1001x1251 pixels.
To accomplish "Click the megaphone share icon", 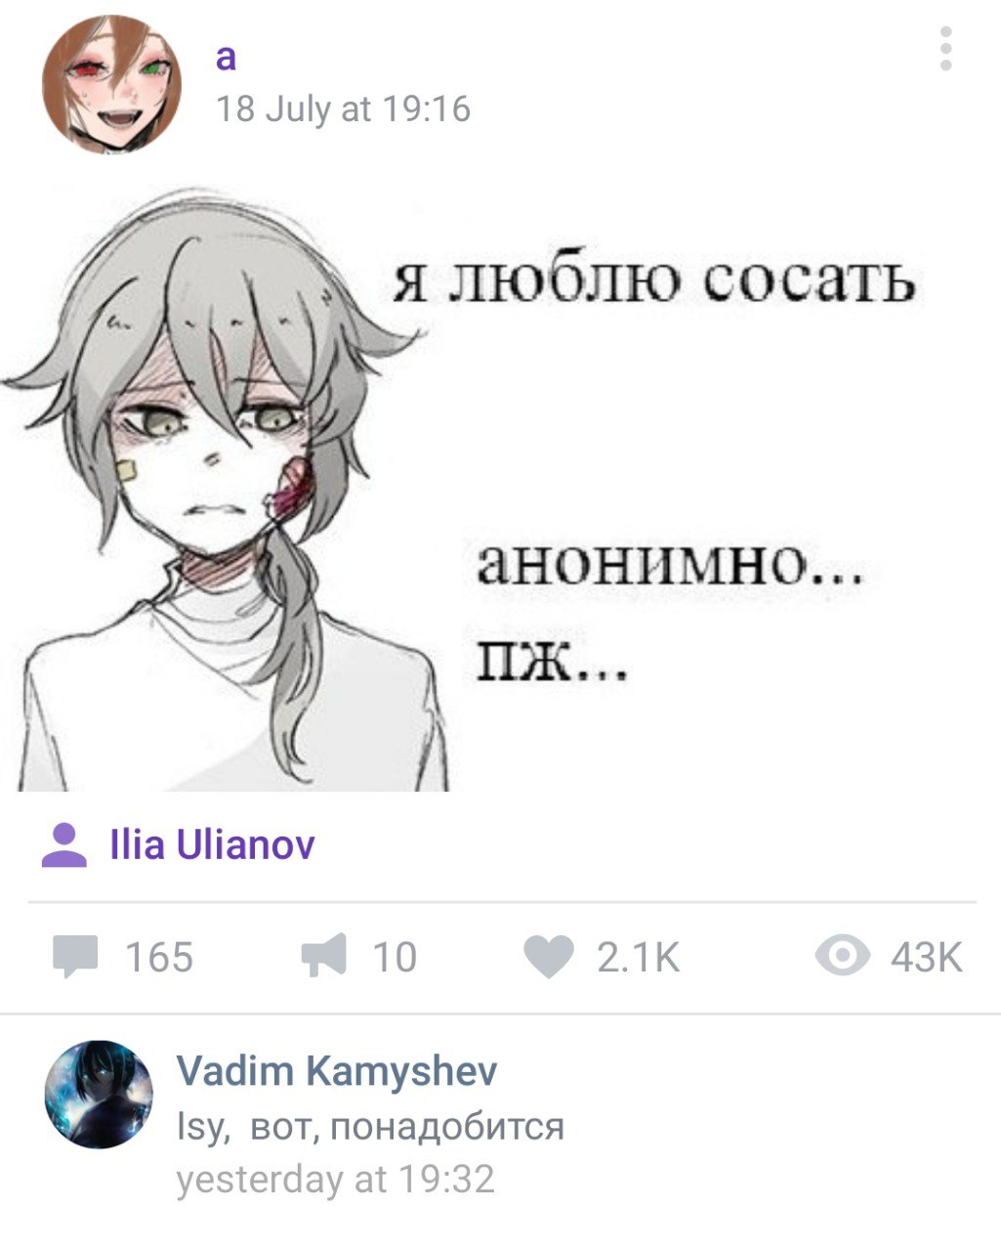I will [323, 956].
